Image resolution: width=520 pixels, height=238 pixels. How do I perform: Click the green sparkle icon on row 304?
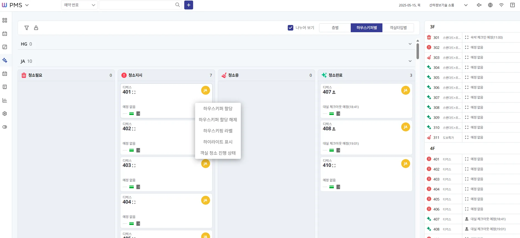tap(429, 67)
